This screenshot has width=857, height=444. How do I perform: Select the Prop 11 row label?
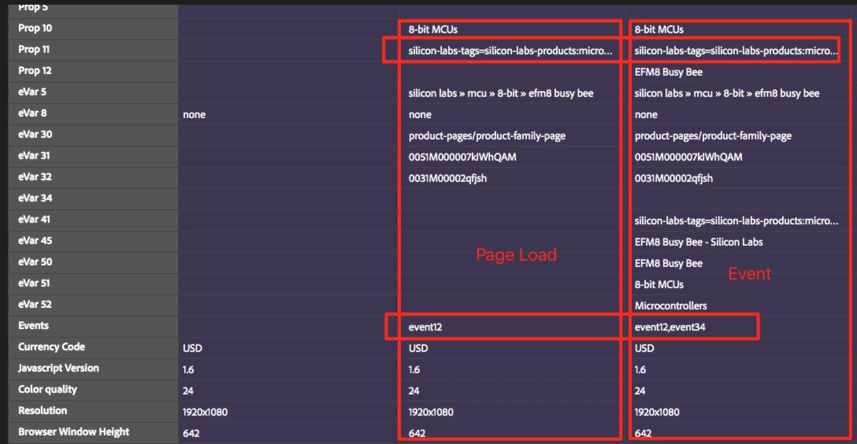click(34, 50)
